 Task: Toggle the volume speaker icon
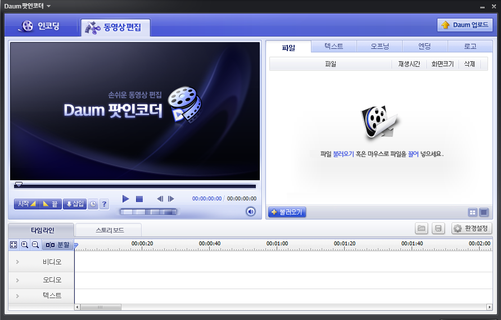pyautogui.click(x=251, y=212)
